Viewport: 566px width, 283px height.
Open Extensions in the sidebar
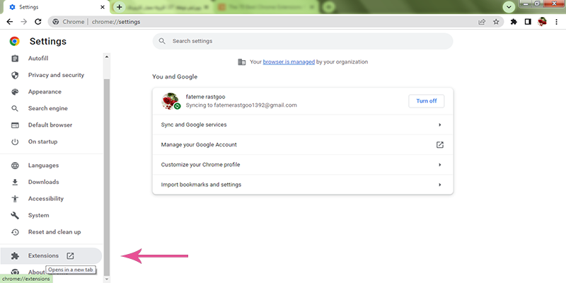(x=43, y=256)
